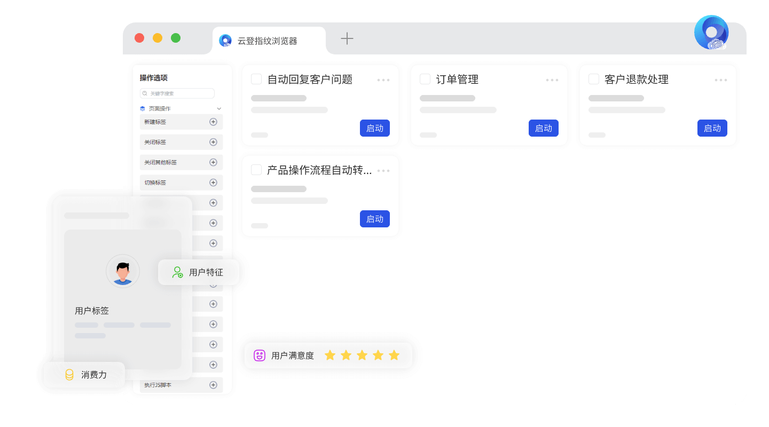Click the 关键字搜索 search input field
The height and width of the screenshot is (427, 769).
177,93
